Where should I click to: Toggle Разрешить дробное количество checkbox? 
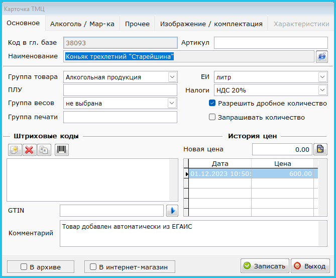[x=212, y=103]
